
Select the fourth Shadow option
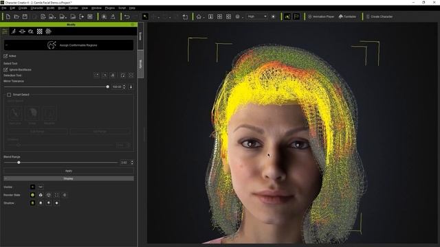(56, 203)
